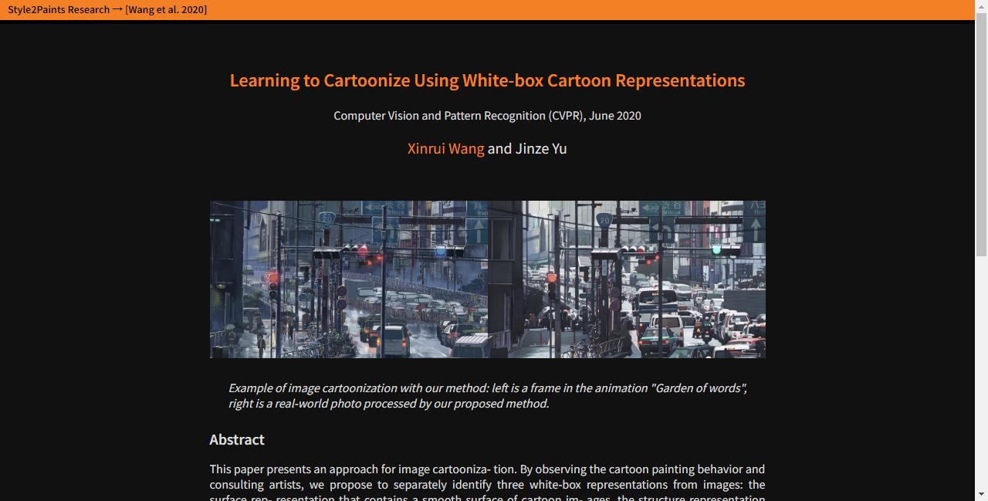Open Xinrui Wang's author link
Screen dimensions: 988x501
click(446, 148)
